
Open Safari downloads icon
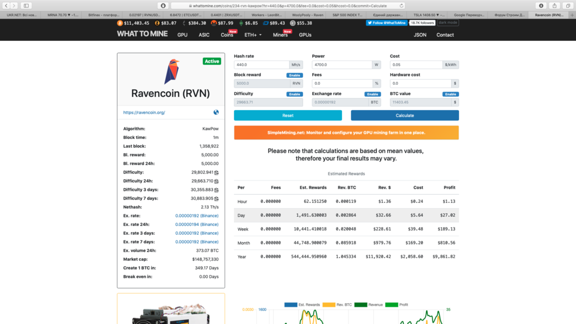[x=541, y=6]
